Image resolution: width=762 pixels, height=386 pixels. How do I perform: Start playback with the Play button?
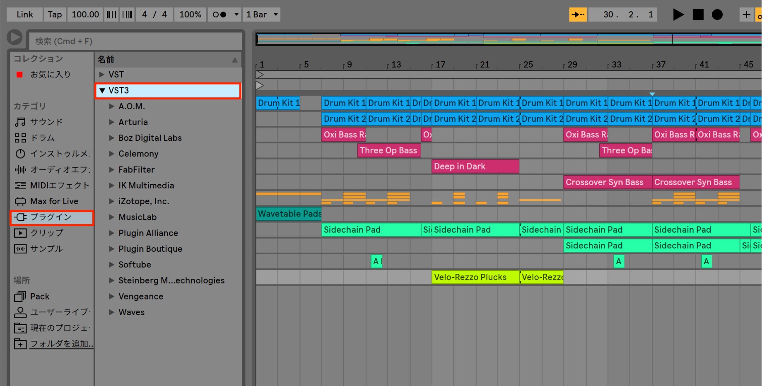click(x=678, y=14)
